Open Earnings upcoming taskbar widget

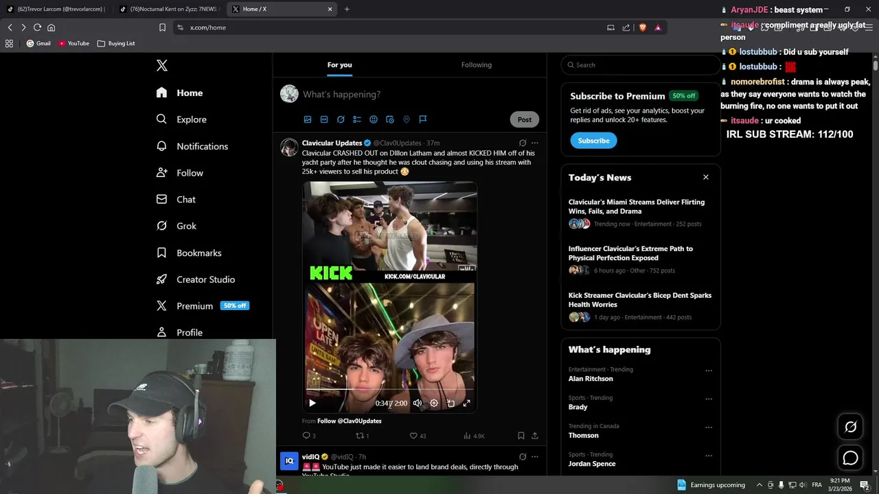point(711,485)
